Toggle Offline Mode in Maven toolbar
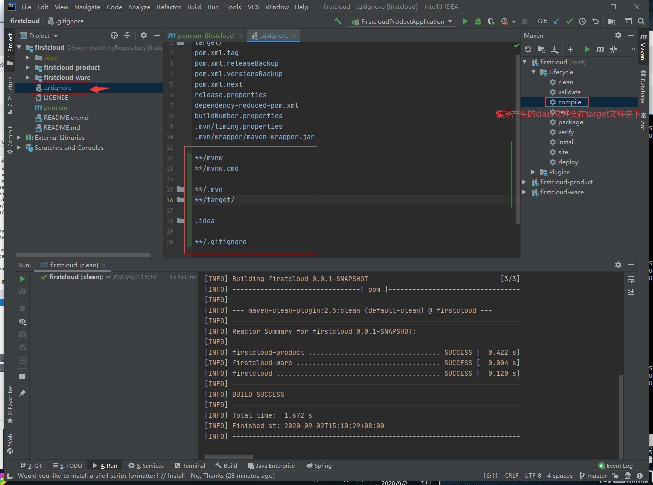Image resolution: width=653 pixels, height=485 pixels. [x=613, y=49]
